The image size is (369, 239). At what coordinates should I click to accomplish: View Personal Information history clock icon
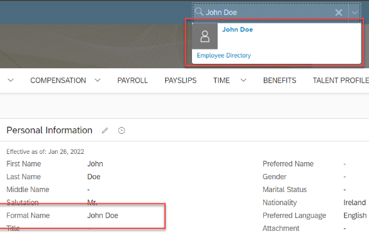coord(121,131)
